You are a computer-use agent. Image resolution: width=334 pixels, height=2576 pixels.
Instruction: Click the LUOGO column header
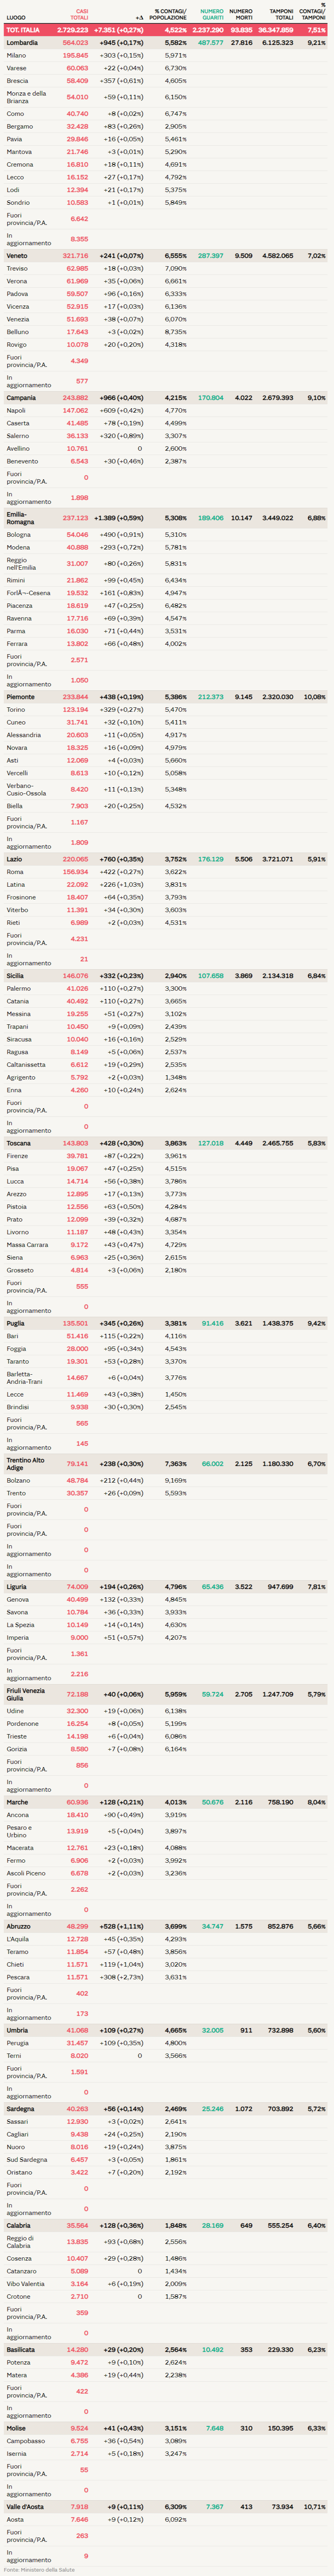[x=16, y=18]
